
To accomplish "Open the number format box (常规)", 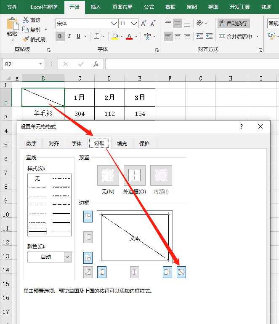I will 273,23.
